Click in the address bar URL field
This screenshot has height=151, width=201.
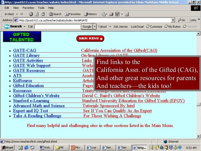tap(94, 20)
